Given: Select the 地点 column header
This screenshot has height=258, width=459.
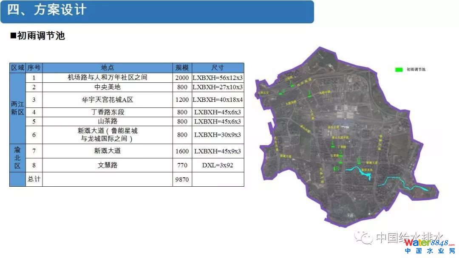Looking at the screenshot, I should point(108,68).
